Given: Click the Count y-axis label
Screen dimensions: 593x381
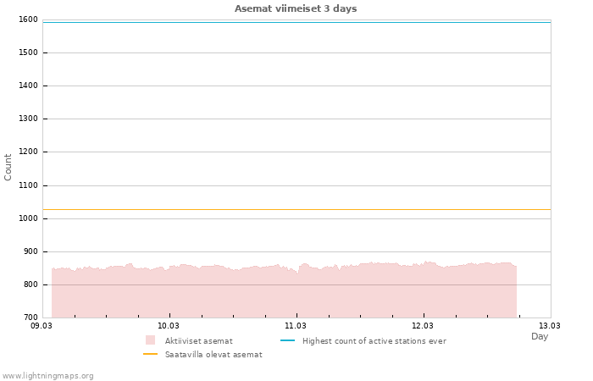Looking at the screenshot, I should [x=8, y=167].
